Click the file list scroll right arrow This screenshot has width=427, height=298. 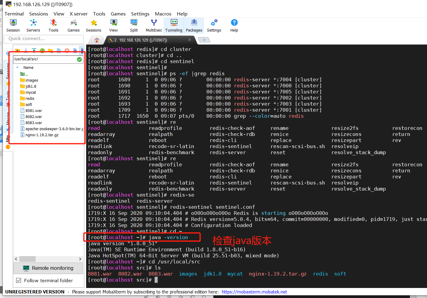tap(80, 259)
